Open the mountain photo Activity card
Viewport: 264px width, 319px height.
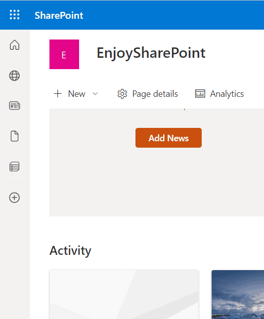click(x=238, y=294)
